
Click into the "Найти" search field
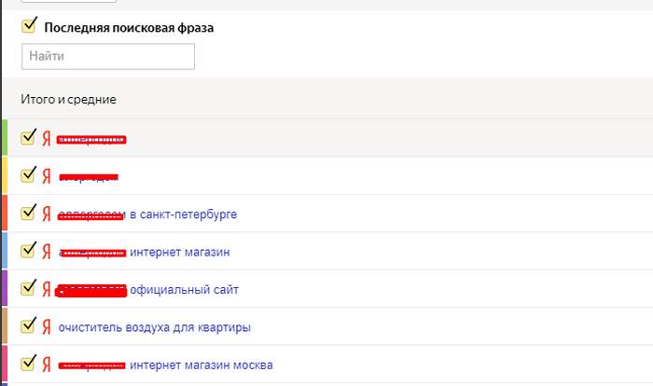tap(108, 56)
